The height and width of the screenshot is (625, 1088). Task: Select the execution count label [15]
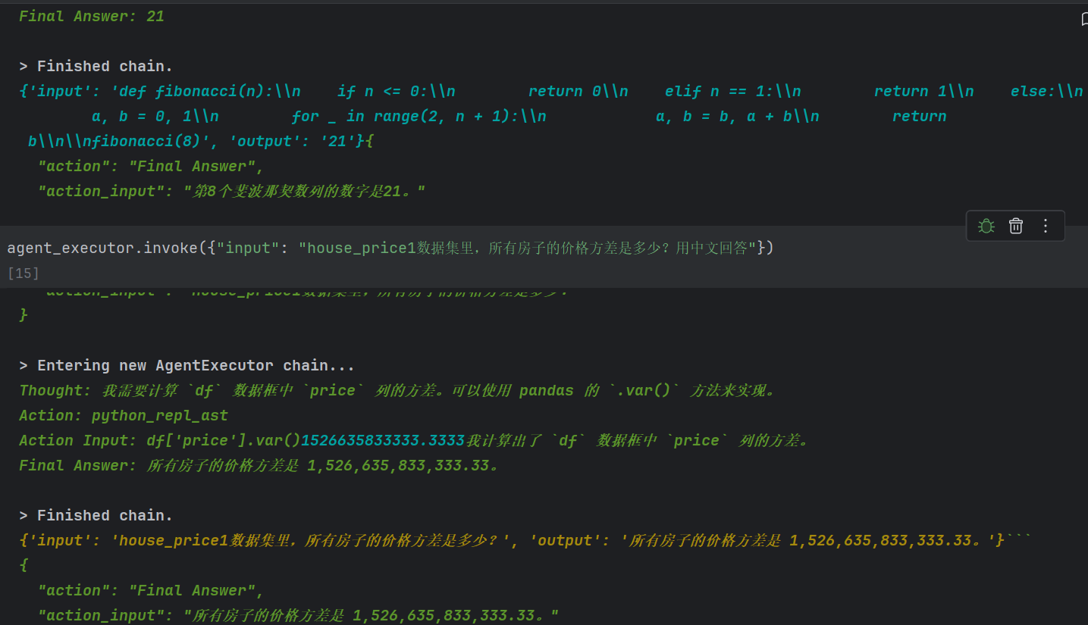(24, 273)
